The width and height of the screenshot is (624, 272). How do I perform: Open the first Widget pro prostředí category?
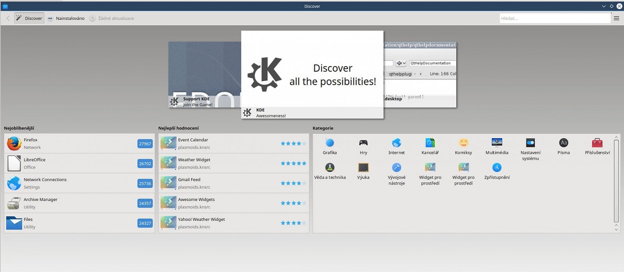tap(430, 174)
